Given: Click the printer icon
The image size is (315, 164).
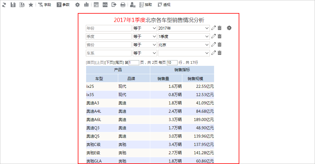Looking at the screenshot, I should 123,5.
